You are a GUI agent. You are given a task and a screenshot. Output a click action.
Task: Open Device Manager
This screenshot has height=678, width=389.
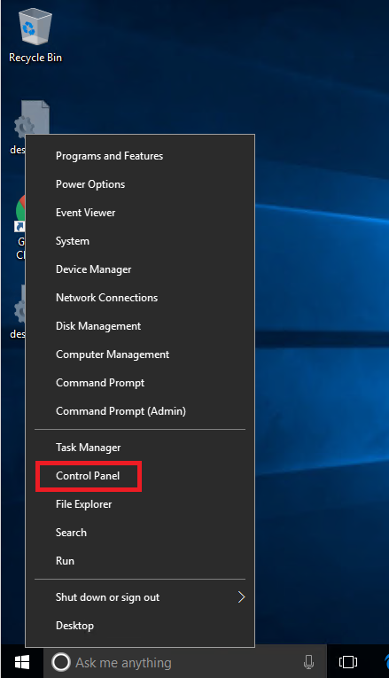[x=93, y=269]
